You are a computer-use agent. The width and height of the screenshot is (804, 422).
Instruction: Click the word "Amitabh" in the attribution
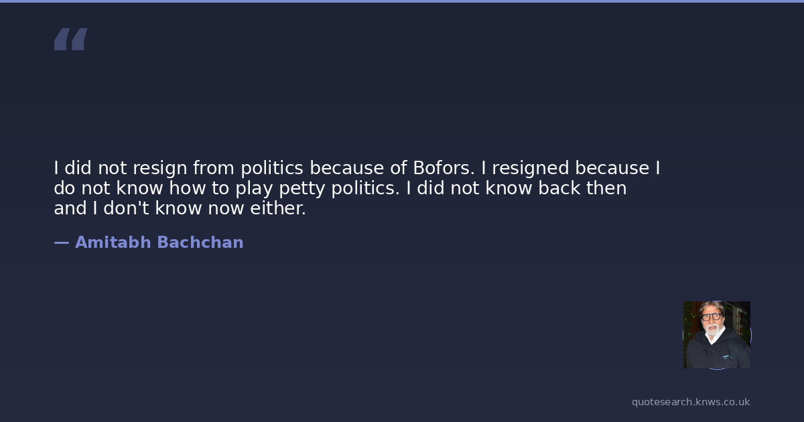(x=113, y=242)
